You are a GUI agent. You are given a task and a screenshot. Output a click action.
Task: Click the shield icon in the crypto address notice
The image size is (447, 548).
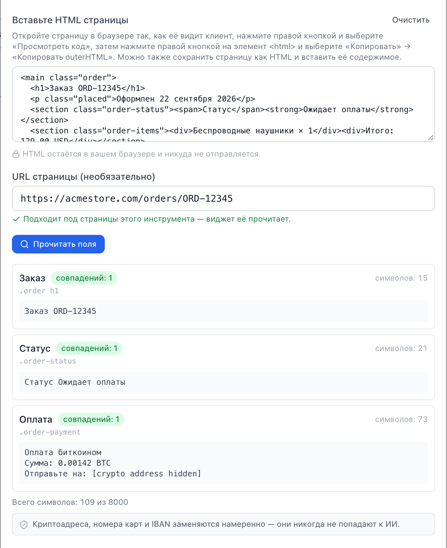pos(24,524)
